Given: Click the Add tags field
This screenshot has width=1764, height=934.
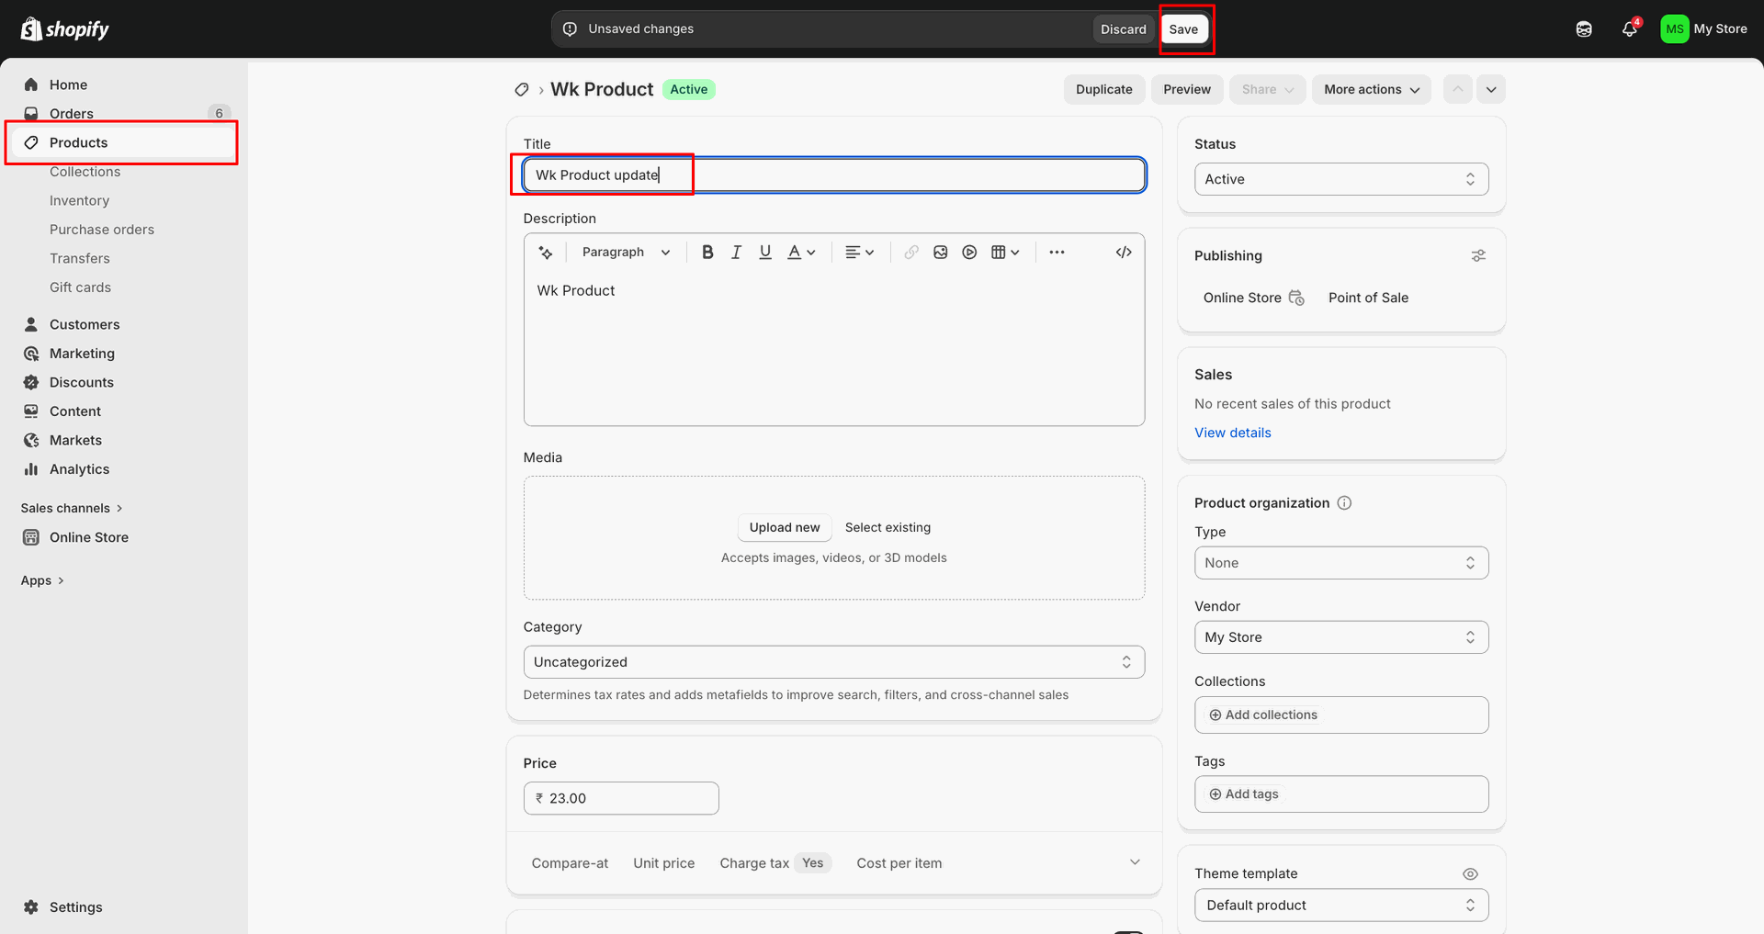Looking at the screenshot, I should (x=1341, y=794).
